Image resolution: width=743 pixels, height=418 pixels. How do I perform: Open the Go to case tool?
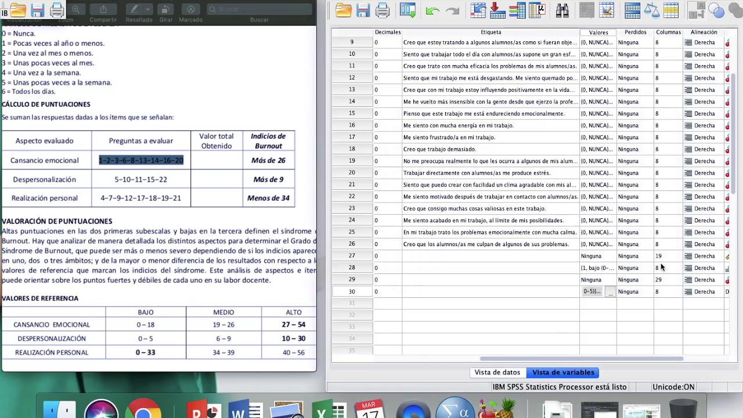pos(478,10)
